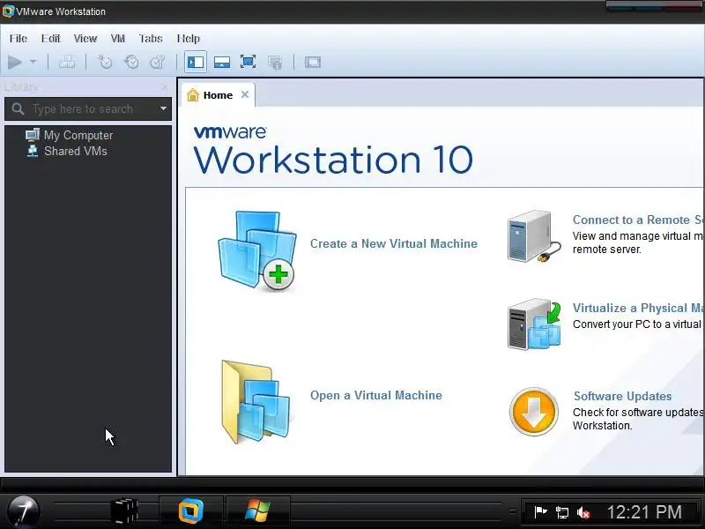705x529 pixels.
Task: Click the Unity mode toolbar icon
Action: 275,62
